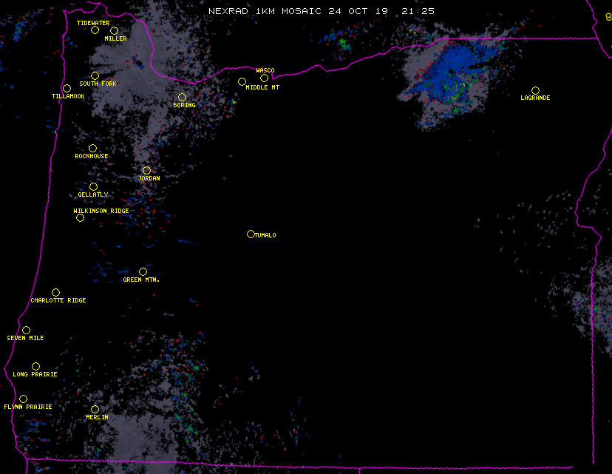Select the Jordan station circle marker
612x474 pixels.
pos(146,170)
